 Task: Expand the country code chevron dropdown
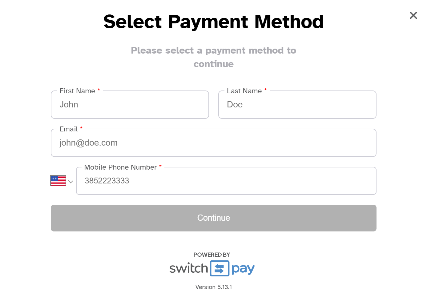(x=71, y=182)
